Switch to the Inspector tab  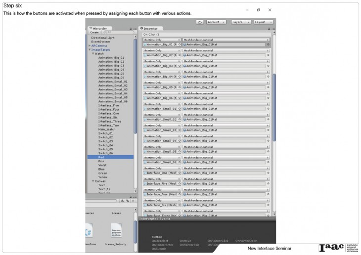(x=150, y=29)
